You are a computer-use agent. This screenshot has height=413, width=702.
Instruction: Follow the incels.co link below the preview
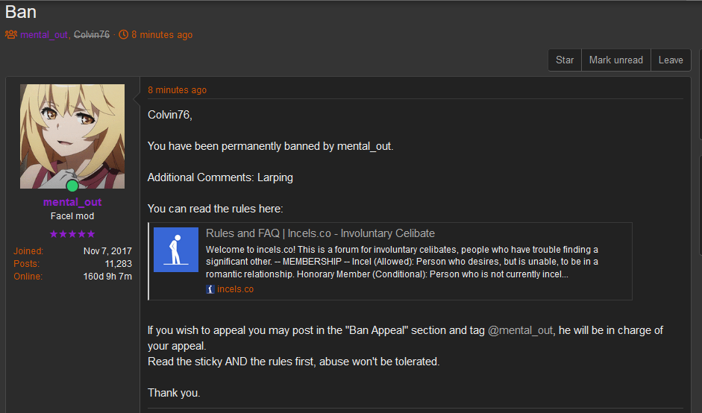click(x=235, y=289)
